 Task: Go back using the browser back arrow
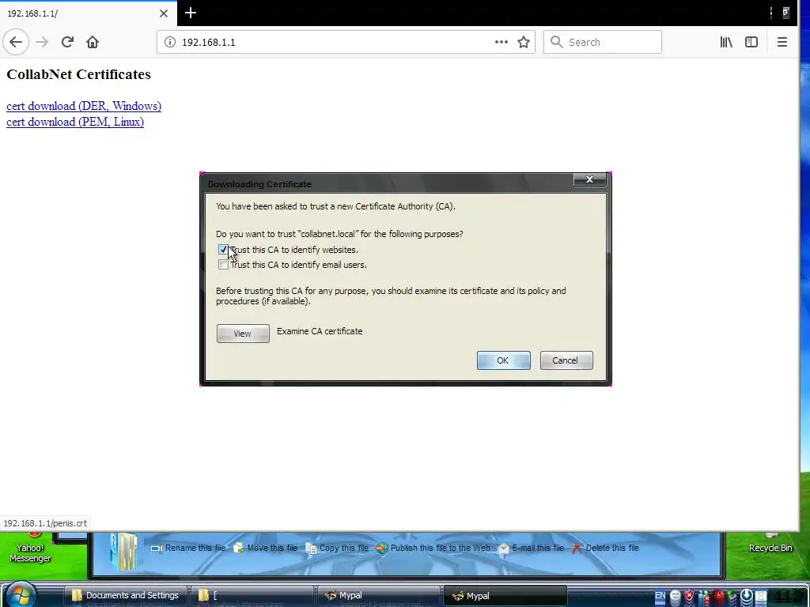16,42
